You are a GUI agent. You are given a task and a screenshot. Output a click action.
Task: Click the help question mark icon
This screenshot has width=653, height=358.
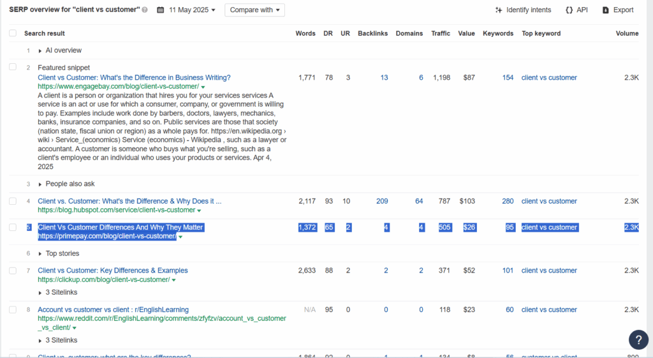pos(638,339)
